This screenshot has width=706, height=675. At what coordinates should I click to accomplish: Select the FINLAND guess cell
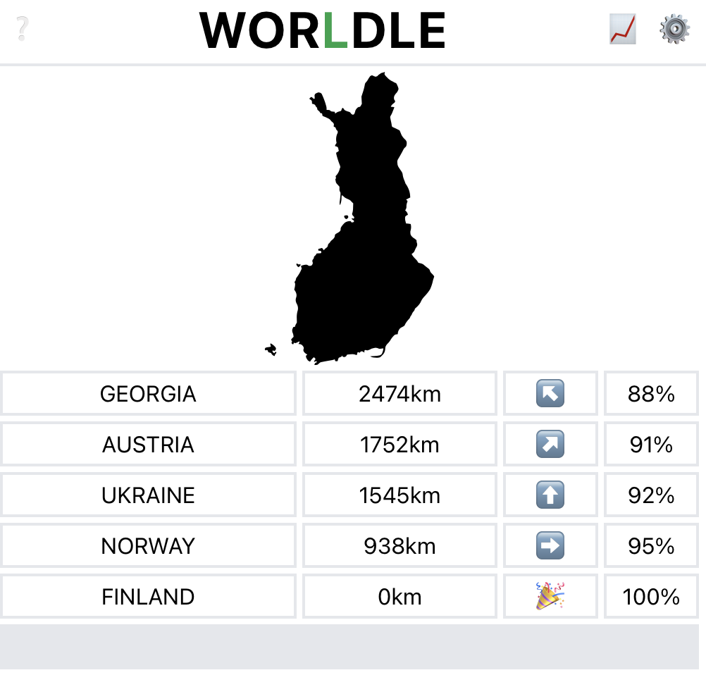coord(148,596)
